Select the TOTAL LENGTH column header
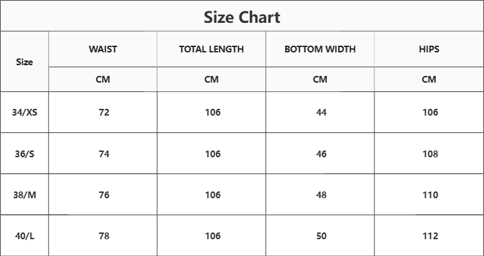 point(212,49)
